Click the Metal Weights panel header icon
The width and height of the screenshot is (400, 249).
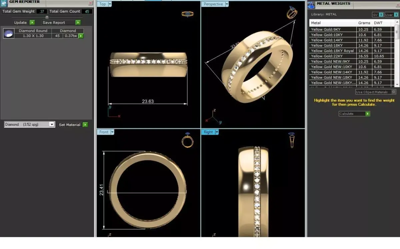pyautogui.click(x=311, y=4)
